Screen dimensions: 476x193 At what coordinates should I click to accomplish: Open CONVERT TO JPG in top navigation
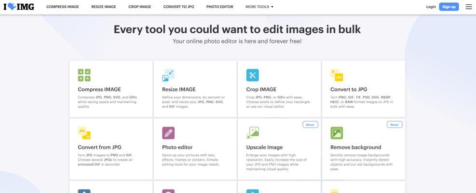(179, 7)
